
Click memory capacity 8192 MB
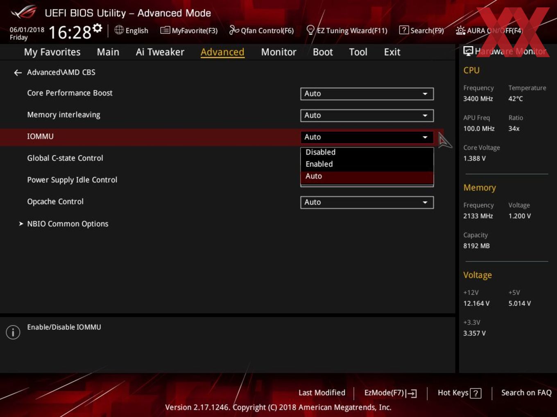click(x=476, y=246)
